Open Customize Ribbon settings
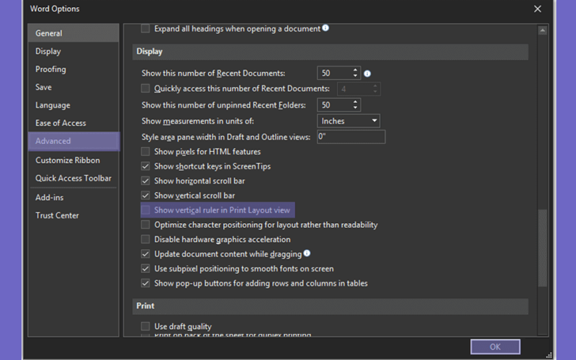 coord(73,160)
